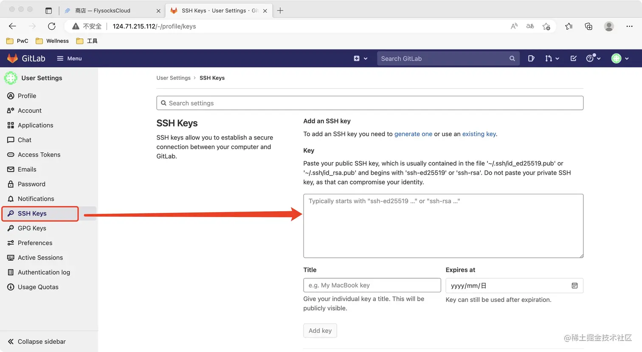This screenshot has width=642, height=352.
Task: Open the 工具 bookmarks folder
Action: tap(87, 41)
